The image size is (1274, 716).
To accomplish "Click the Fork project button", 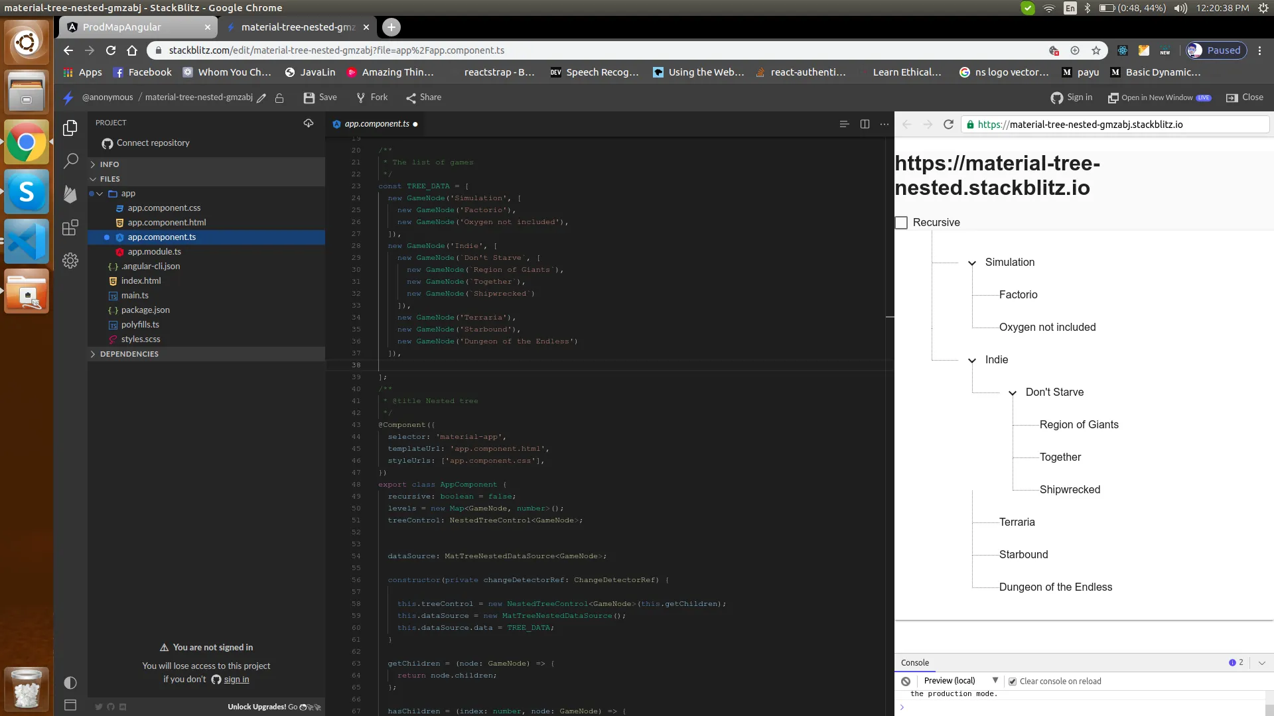I will [x=372, y=97].
